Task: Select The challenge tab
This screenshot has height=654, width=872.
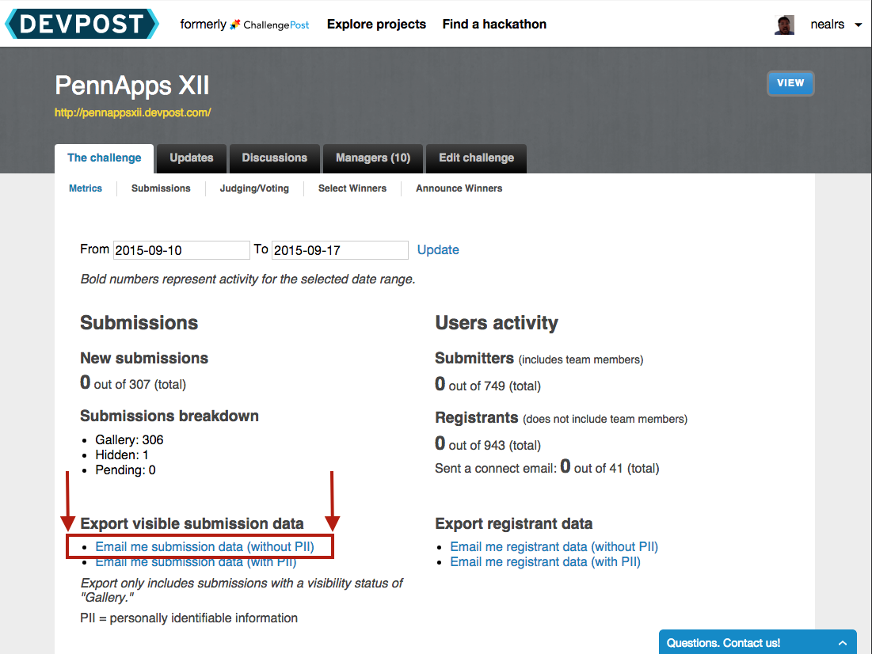Action: tap(104, 158)
